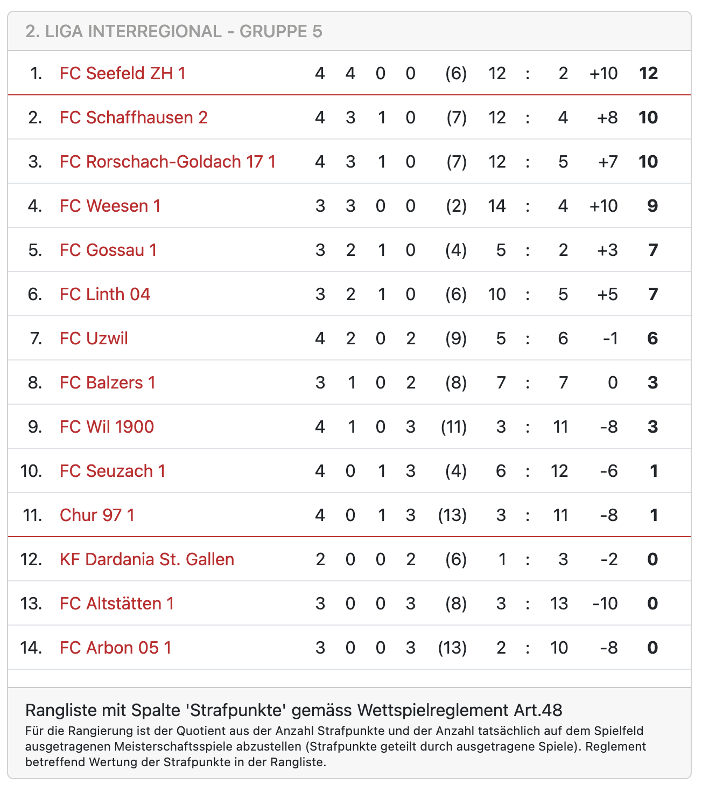The image size is (702, 791).
Task: Click FC Weesen 1's +10 goal difference
Action: pyautogui.click(x=603, y=206)
